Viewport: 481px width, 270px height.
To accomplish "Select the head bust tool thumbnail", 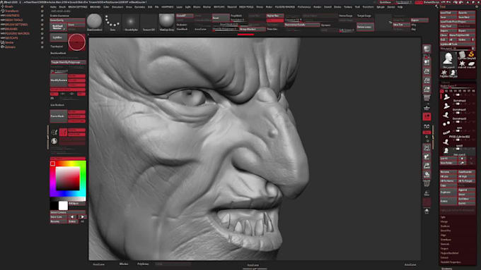I will pyautogui.click(x=448, y=59).
